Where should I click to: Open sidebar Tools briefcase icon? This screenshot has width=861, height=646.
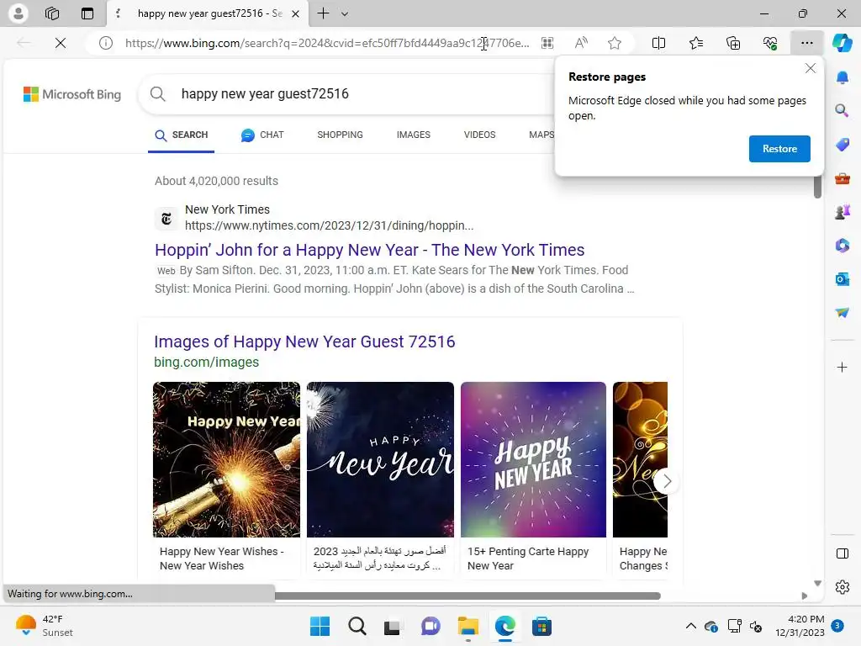pos(842,178)
